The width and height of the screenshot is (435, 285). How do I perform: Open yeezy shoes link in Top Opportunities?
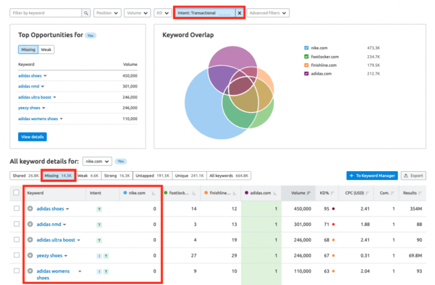click(x=29, y=108)
